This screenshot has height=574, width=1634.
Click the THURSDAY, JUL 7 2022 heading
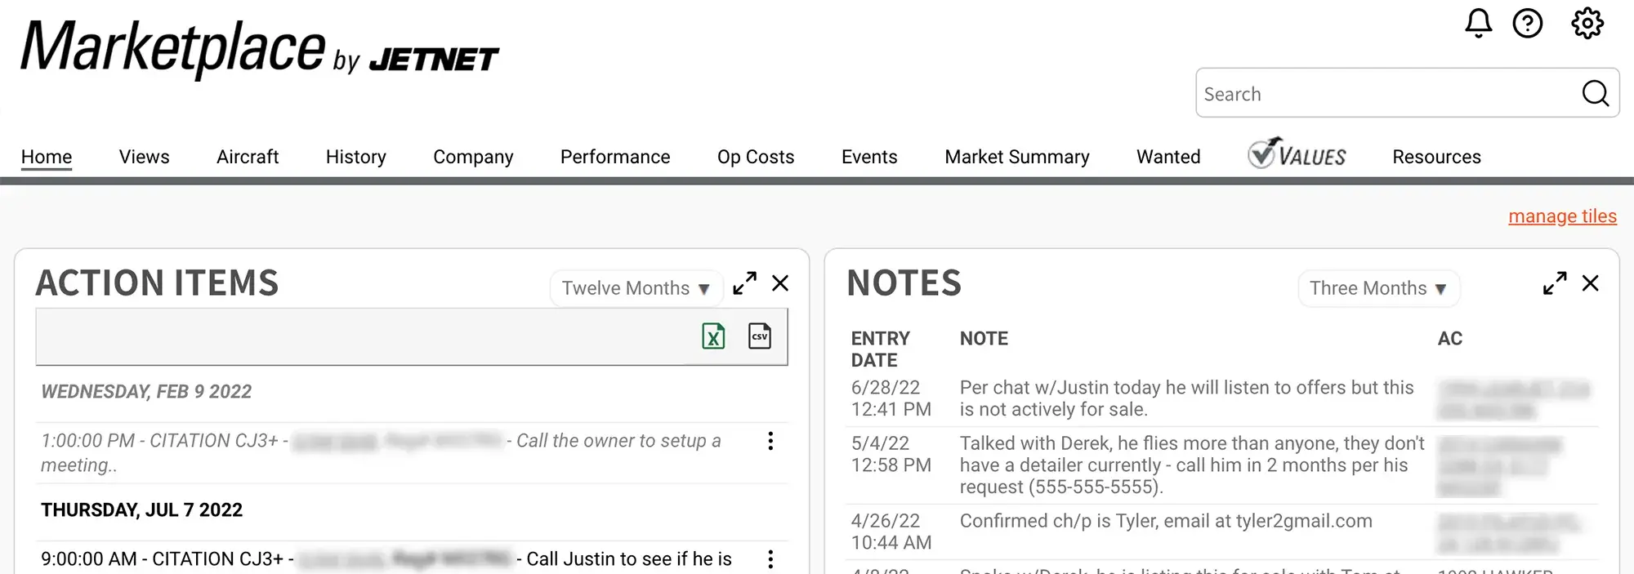tap(141, 510)
